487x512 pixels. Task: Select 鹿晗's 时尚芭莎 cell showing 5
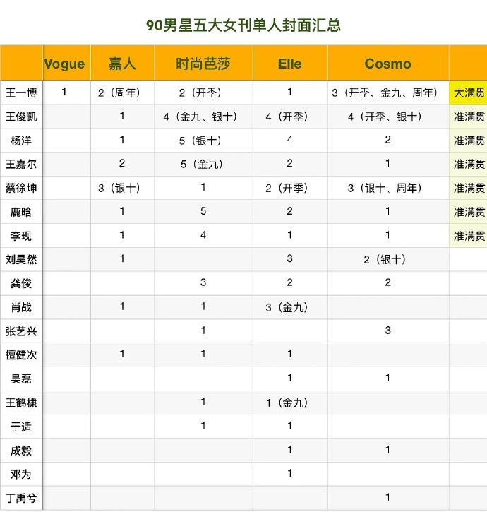point(203,211)
